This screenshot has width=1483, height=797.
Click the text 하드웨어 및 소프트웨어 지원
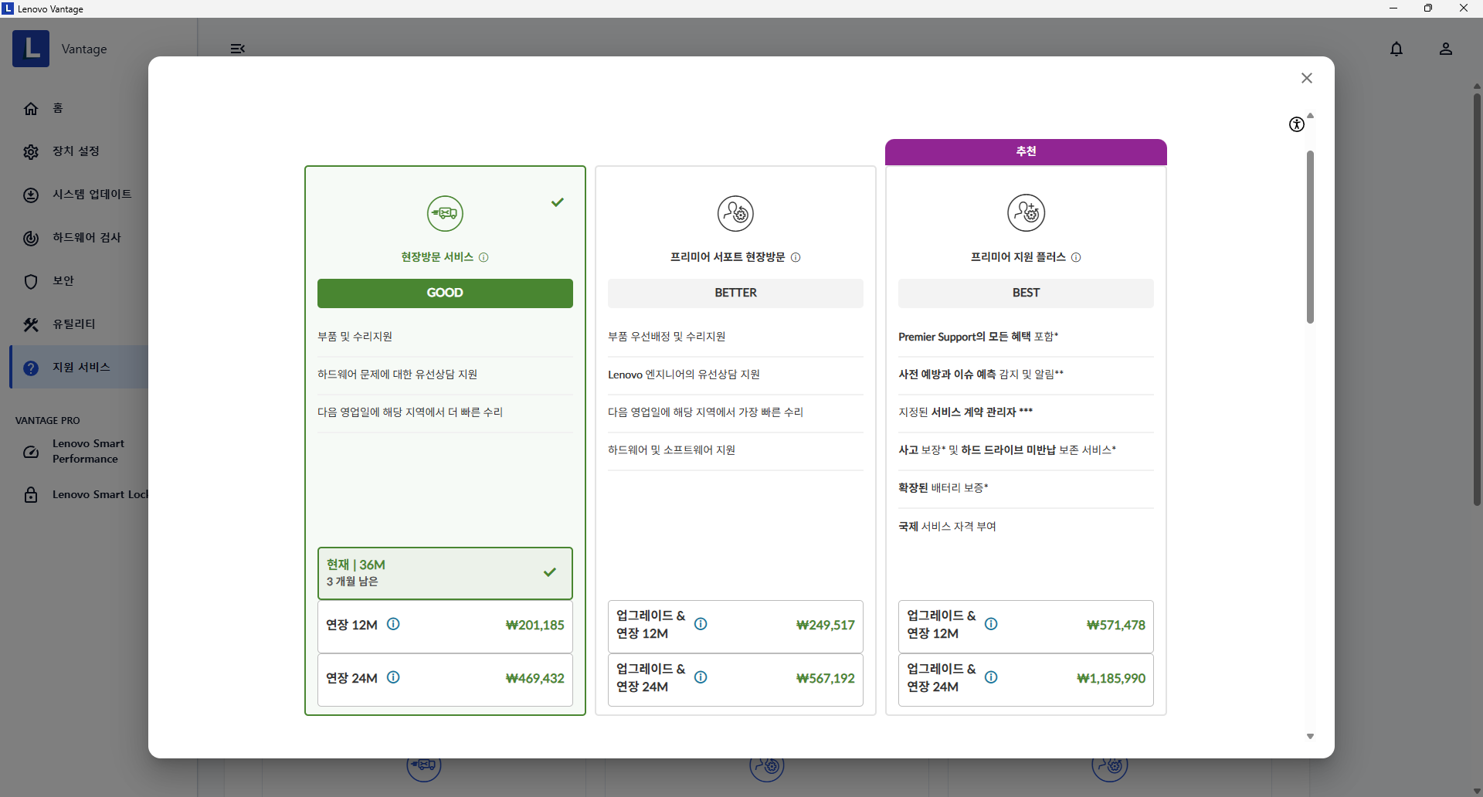pyautogui.click(x=671, y=450)
